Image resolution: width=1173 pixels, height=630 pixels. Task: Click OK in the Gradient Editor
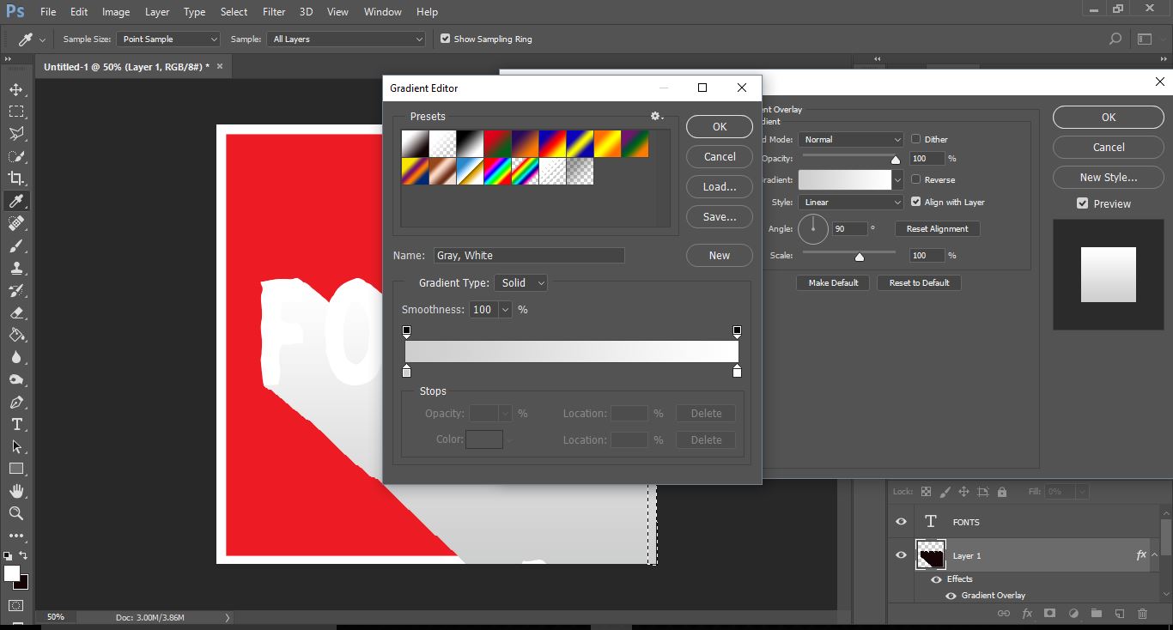[720, 126]
